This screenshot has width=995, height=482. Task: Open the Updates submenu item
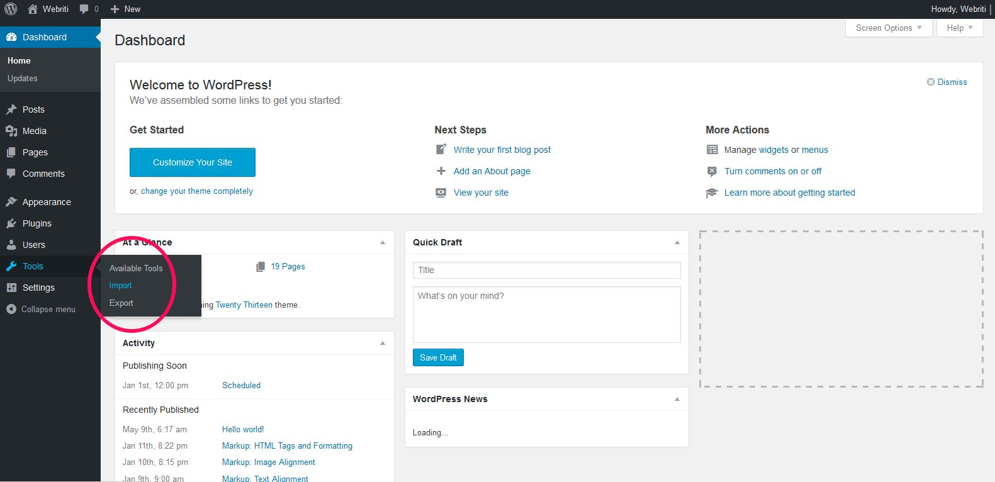(x=23, y=78)
